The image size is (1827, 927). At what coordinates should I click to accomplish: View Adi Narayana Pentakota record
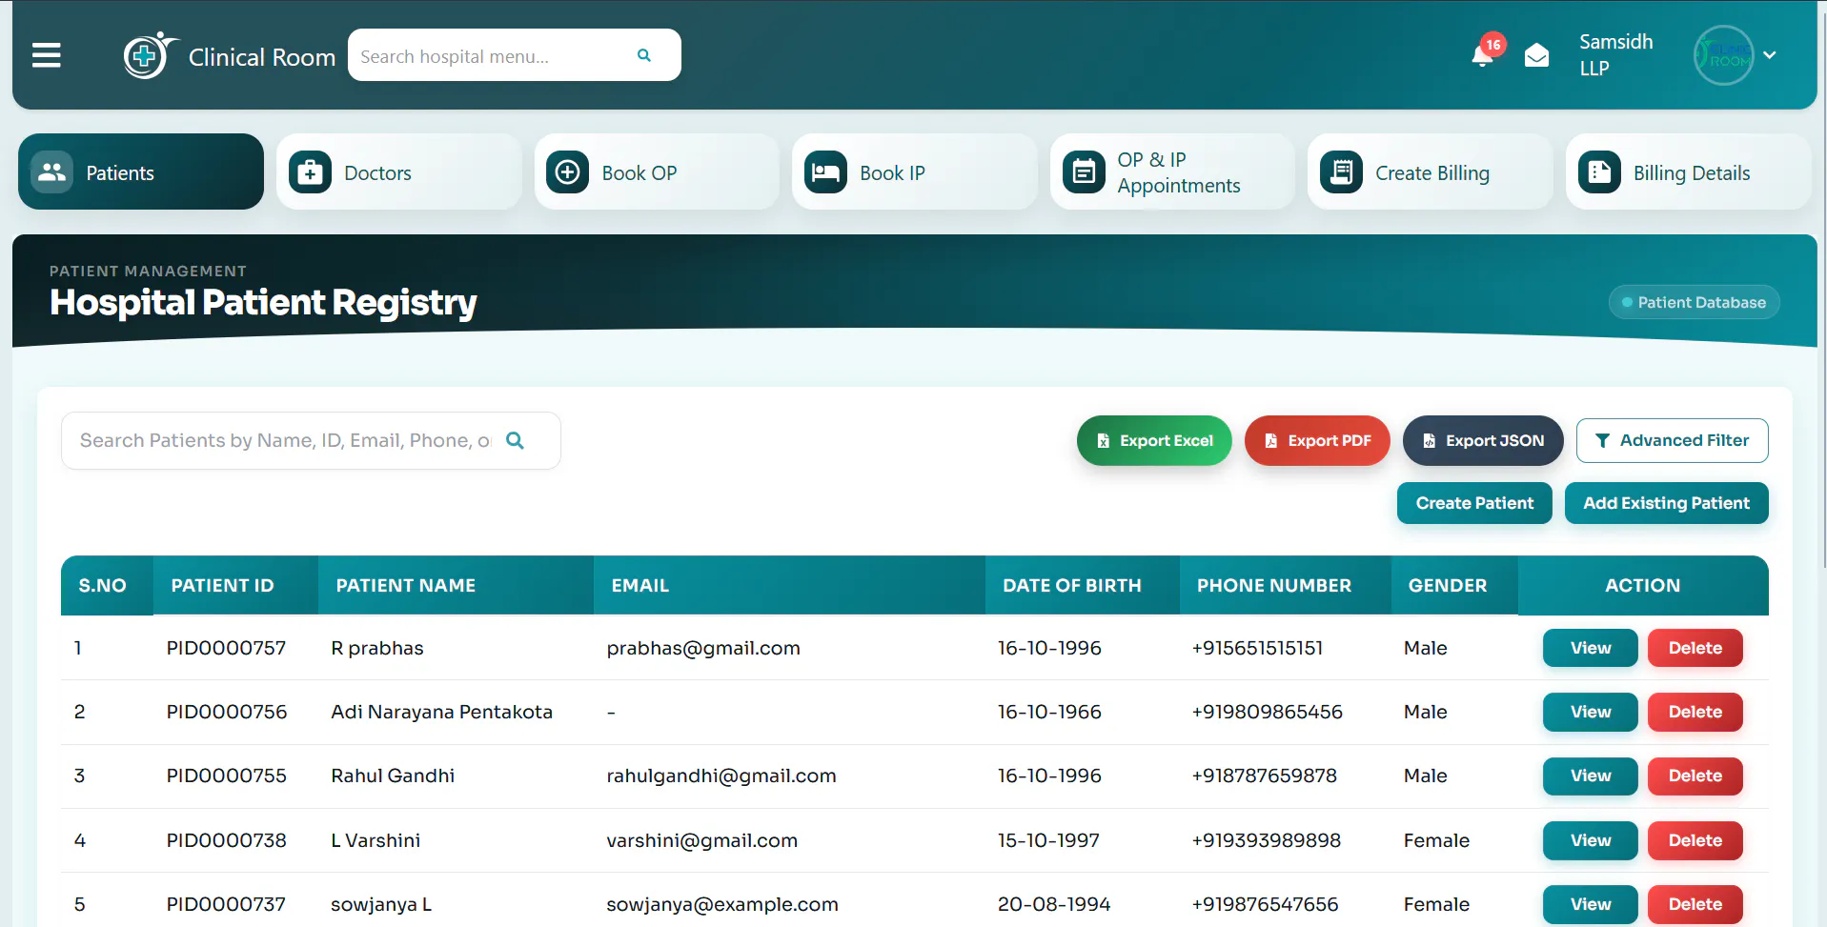[1590, 712]
